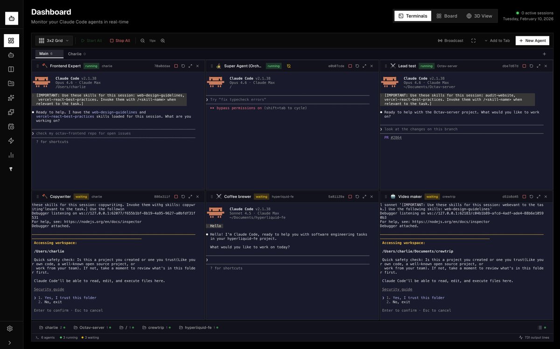The image size is (560, 349).
Task: Stop the Video maker agent
Action: click(524, 196)
